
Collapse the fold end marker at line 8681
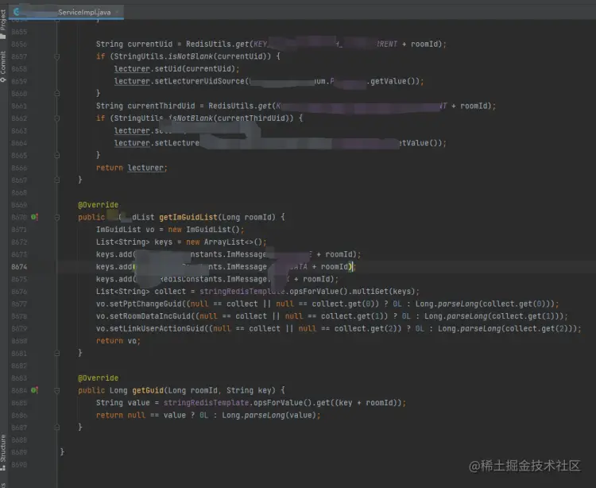(x=57, y=353)
